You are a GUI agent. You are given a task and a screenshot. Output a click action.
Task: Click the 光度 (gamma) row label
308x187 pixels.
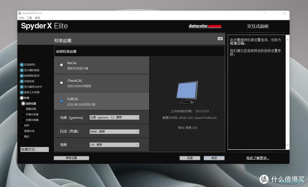72,118
